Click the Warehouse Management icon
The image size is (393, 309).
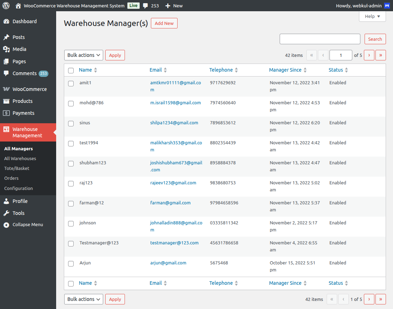pyautogui.click(x=6, y=129)
